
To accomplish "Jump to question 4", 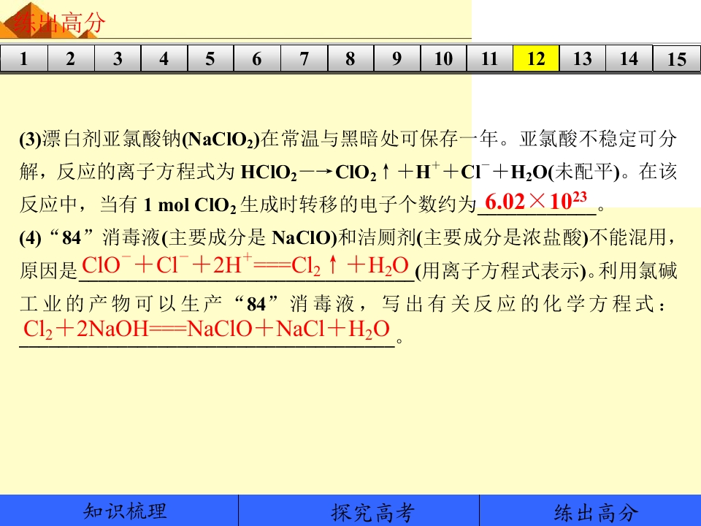I will (164, 58).
